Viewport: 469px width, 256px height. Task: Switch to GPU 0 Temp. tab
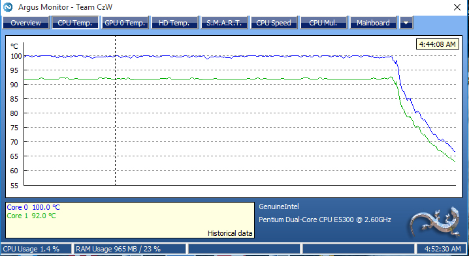[x=125, y=23]
